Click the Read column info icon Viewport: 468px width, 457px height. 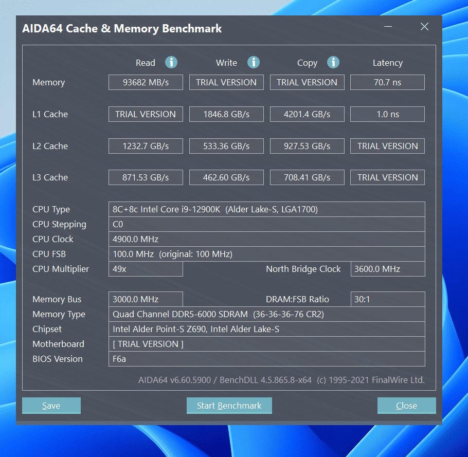click(x=171, y=62)
